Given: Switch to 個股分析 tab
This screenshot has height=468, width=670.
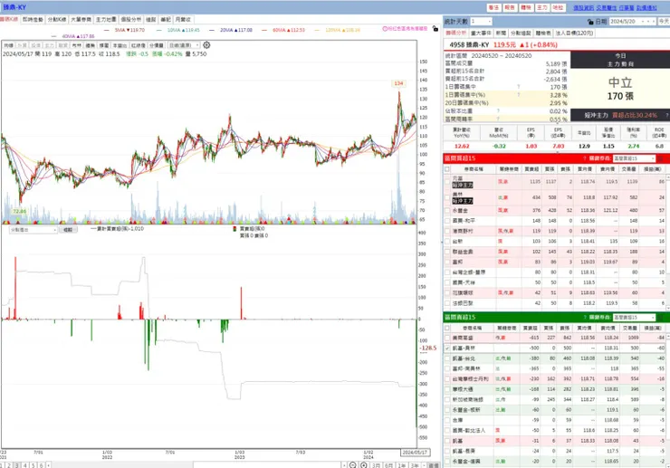Looking at the screenshot, I should coord(130,20).
